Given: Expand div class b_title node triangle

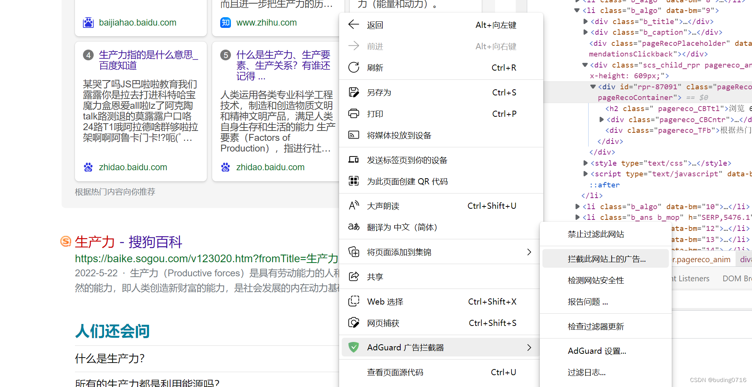Looking at the screenshot, I should pyautogui.click(x=585, y=21).
